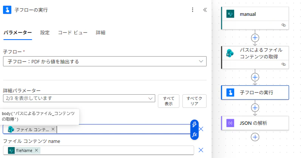This screenshot has height=158, width=301.
Task: Delete the ファイル コンテンツ name parameter
Action: point(201,150)
